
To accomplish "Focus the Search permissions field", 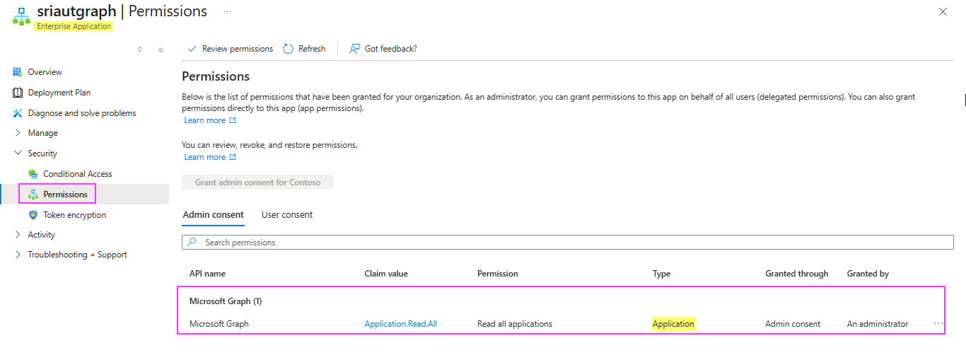I will click(x=568, y=243).
